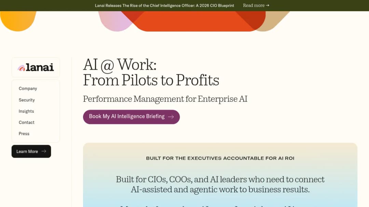Click the rainbow icon in lanai logo

pyautogui.click(x=21, y=68)
